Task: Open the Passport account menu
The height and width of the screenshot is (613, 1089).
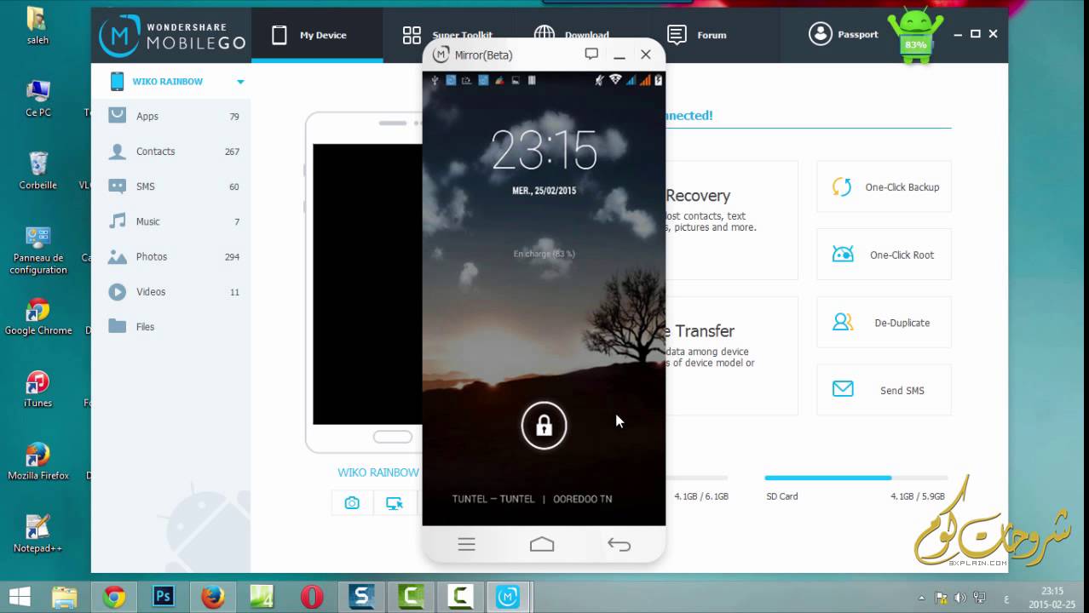Action: coord(844,34)
